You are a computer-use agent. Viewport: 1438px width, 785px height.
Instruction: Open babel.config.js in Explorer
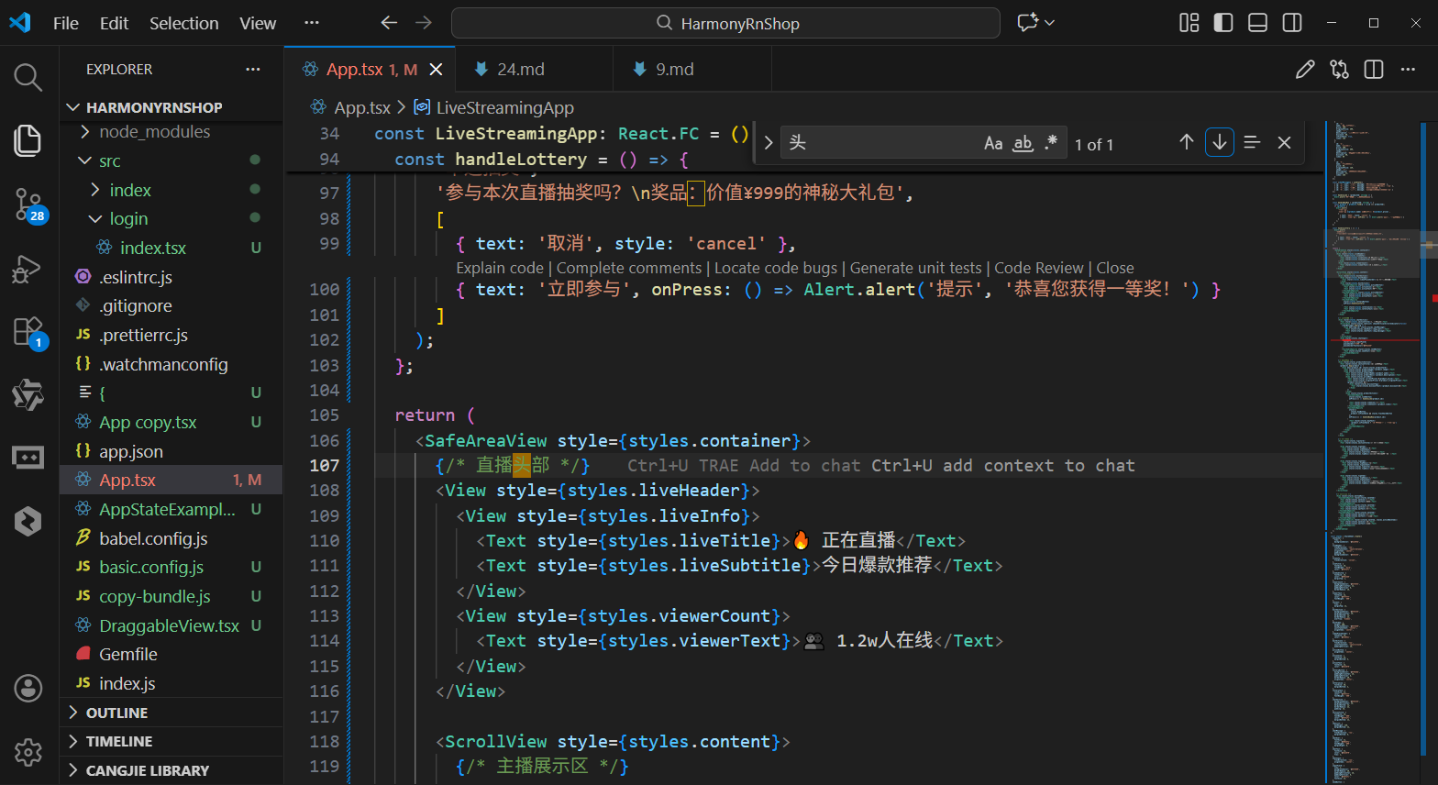(153, 538)
